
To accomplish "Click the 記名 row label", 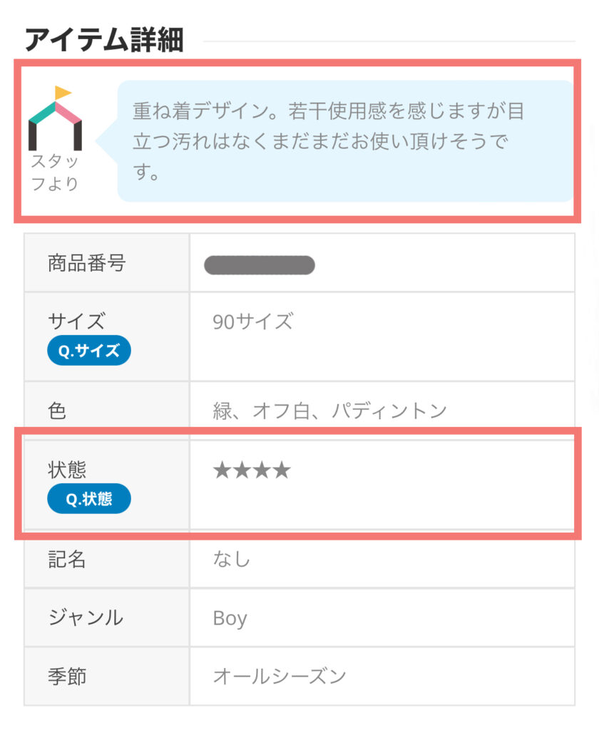I will pos(67,559).
